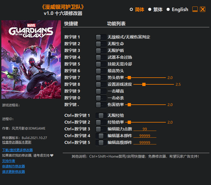This screenshot has width=211, height=185.
Task: Click the 进程ID label
Action: (8, 119)
